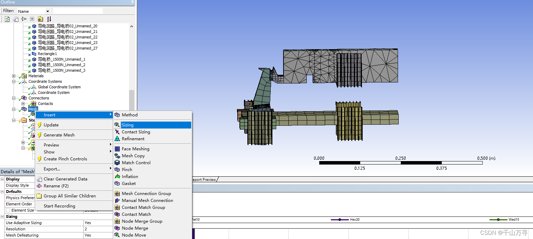Open the Filter Name dropdown
Viewport: 533px width, 239px height.
pos(48,11)
